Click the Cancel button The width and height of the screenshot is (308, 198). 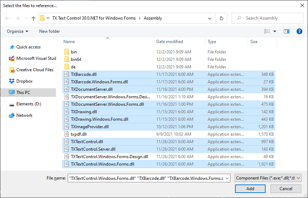click(286, 189)
